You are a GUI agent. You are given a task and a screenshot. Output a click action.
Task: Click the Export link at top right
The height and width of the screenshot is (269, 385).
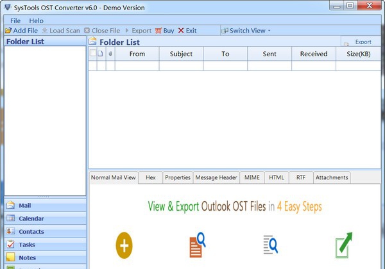point(363,42)
